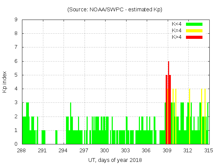The image size is (220, 165).
Task: Click x-axis tick label 303
Action: click(125, 151)
